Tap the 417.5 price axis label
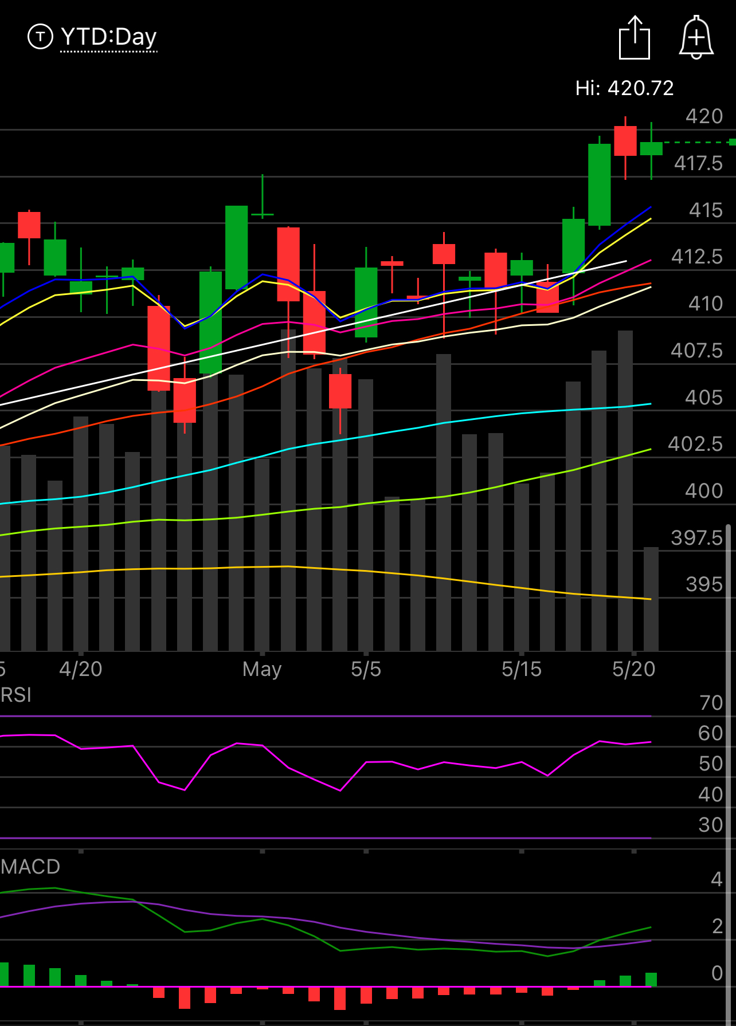The height and width of the screenshot is (1026, 736). click(x=698, y=163)
